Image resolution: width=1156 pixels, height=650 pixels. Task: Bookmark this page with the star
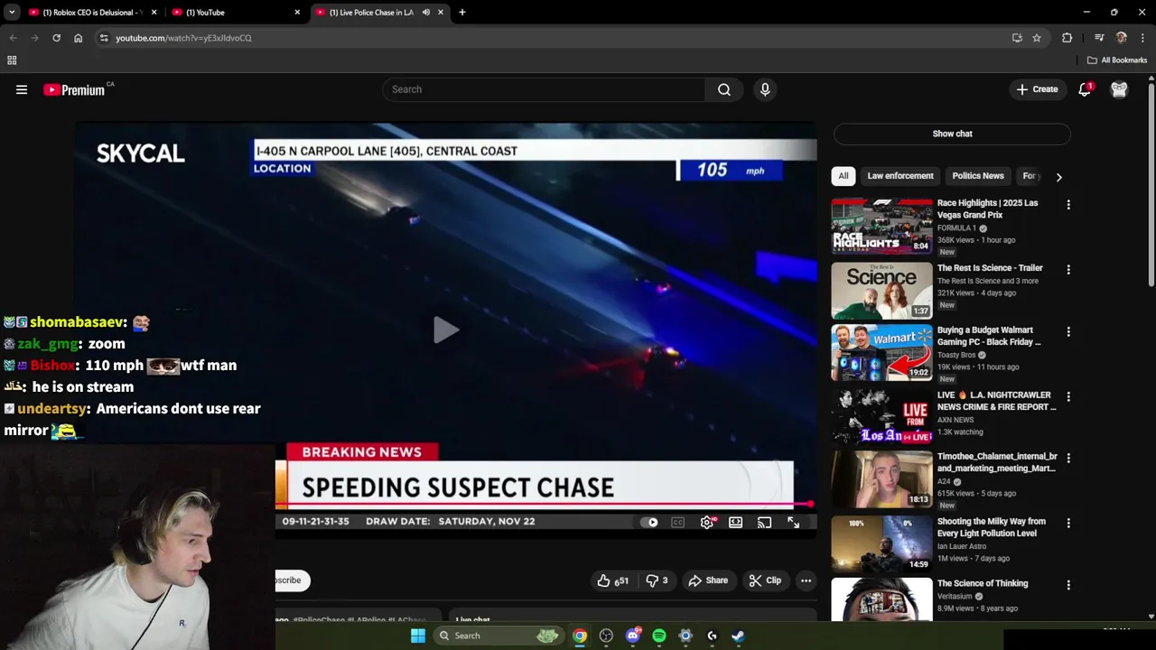[1037, 38]
